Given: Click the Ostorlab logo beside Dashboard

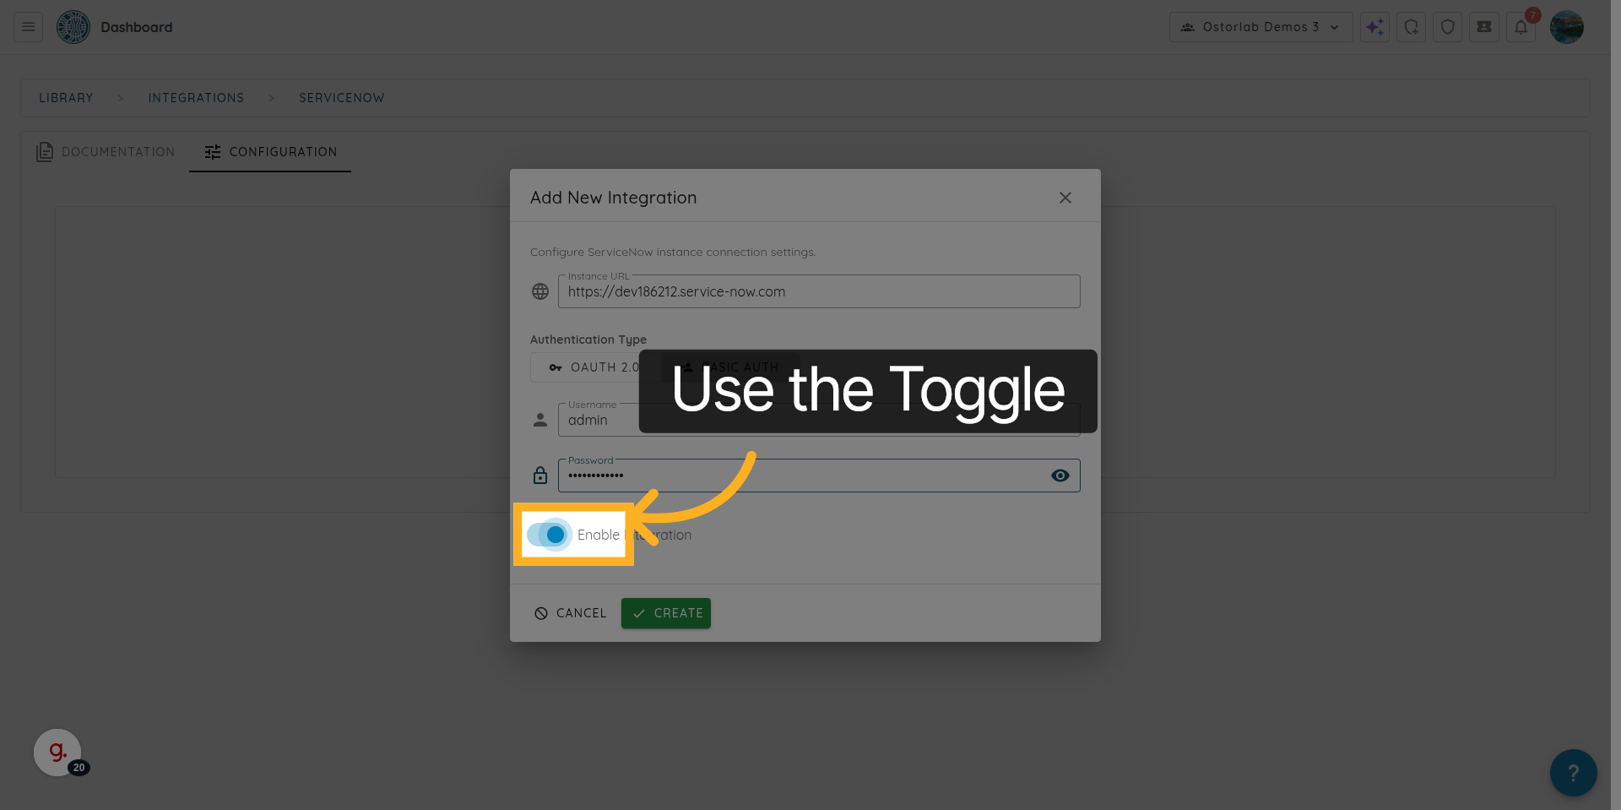Looking at the screenshot, I should (x=73, y=26).
